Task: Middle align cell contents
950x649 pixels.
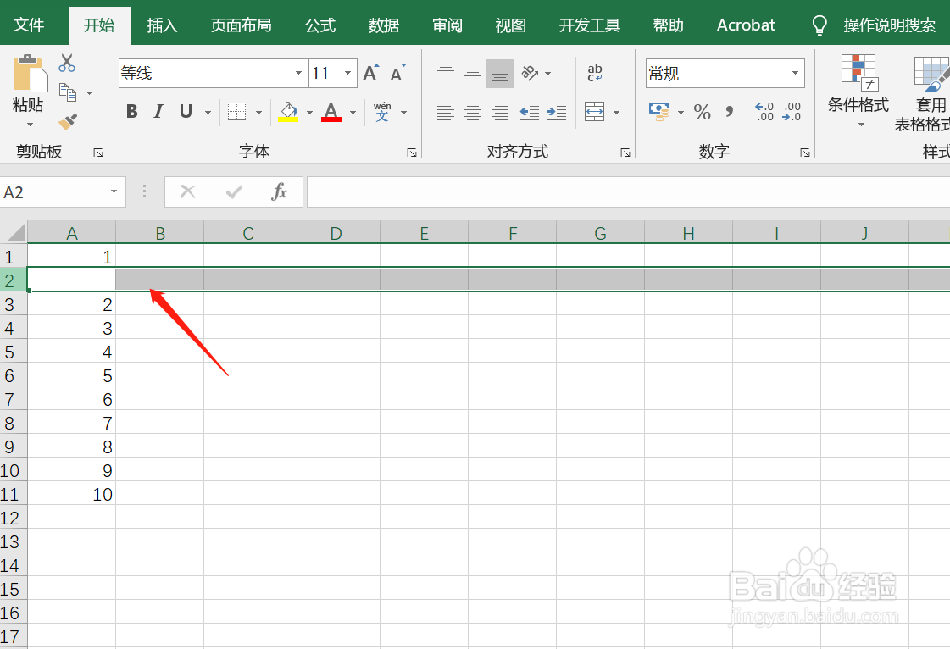Action: point(473,74)
